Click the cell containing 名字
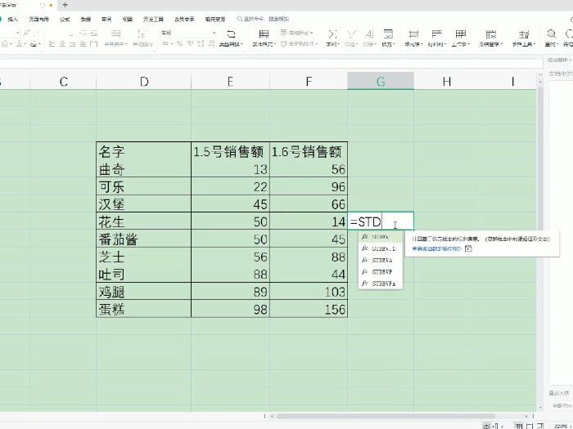Screen dimensions: 573x429 143,151
